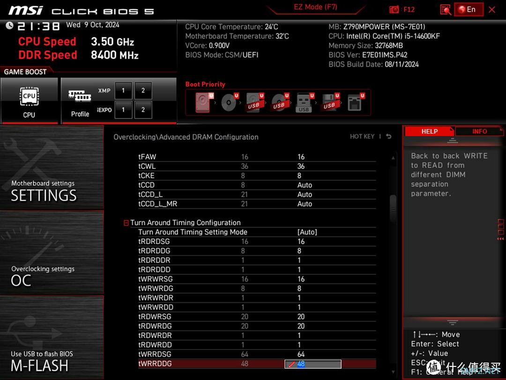Enable XMP profile 2

[143, 91]
